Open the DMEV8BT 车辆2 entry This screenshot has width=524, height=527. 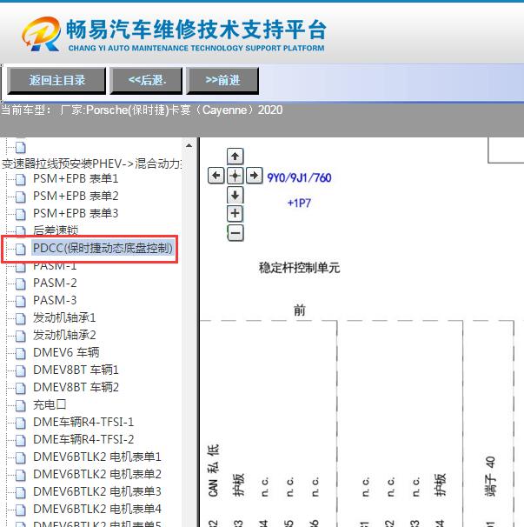76,387
